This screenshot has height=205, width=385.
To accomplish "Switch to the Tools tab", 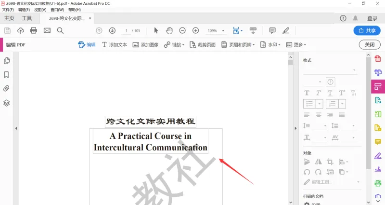I will coord(27,18).
